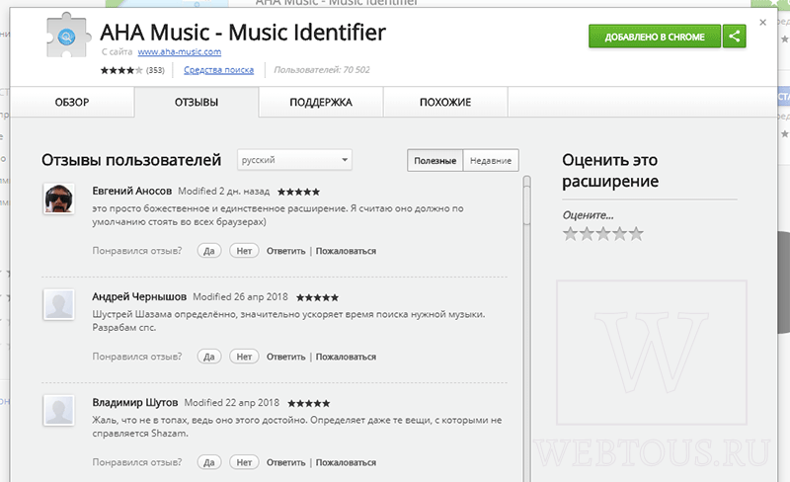This screenshot has width=790, height=482.
Task: Click "Да" under Евгений Аносов's review
Action: coord(209,251)
